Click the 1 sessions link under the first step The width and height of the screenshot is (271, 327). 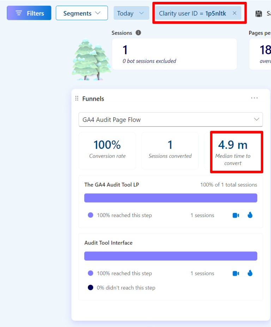[202, 215]
